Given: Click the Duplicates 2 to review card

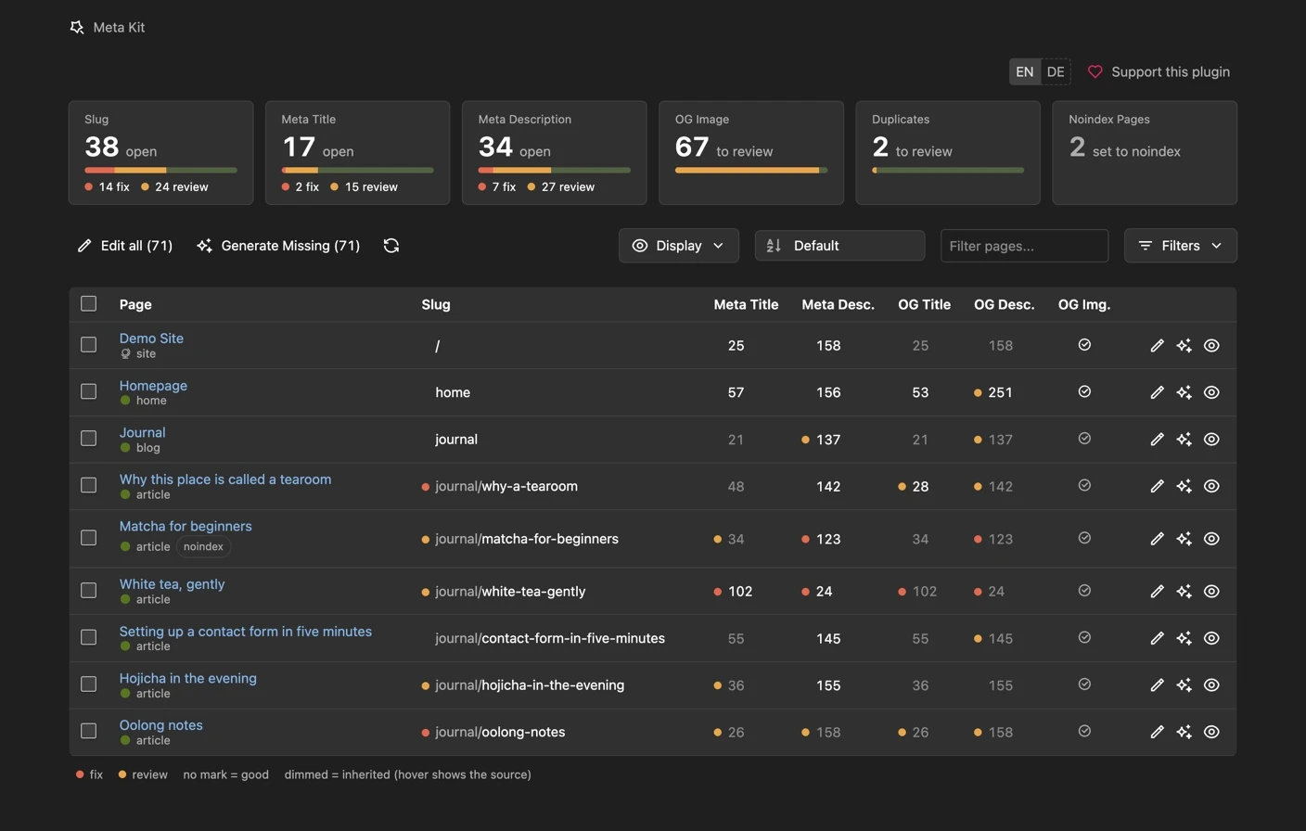Looking at the screenshot, I should 948,152.
